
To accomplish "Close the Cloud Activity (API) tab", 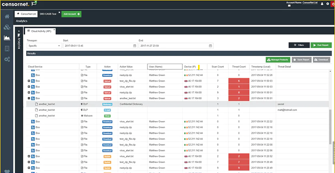I will pos(54,29).
